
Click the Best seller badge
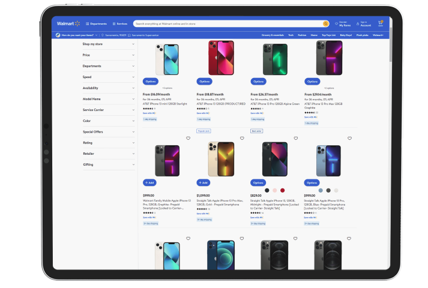[x=256, y=131]
